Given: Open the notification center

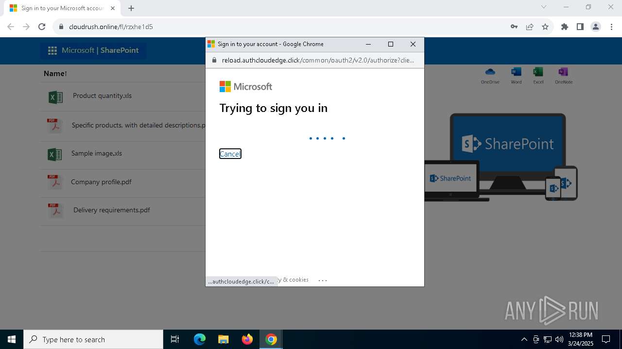Looking at the screenshot, I should tap(606, 339).
